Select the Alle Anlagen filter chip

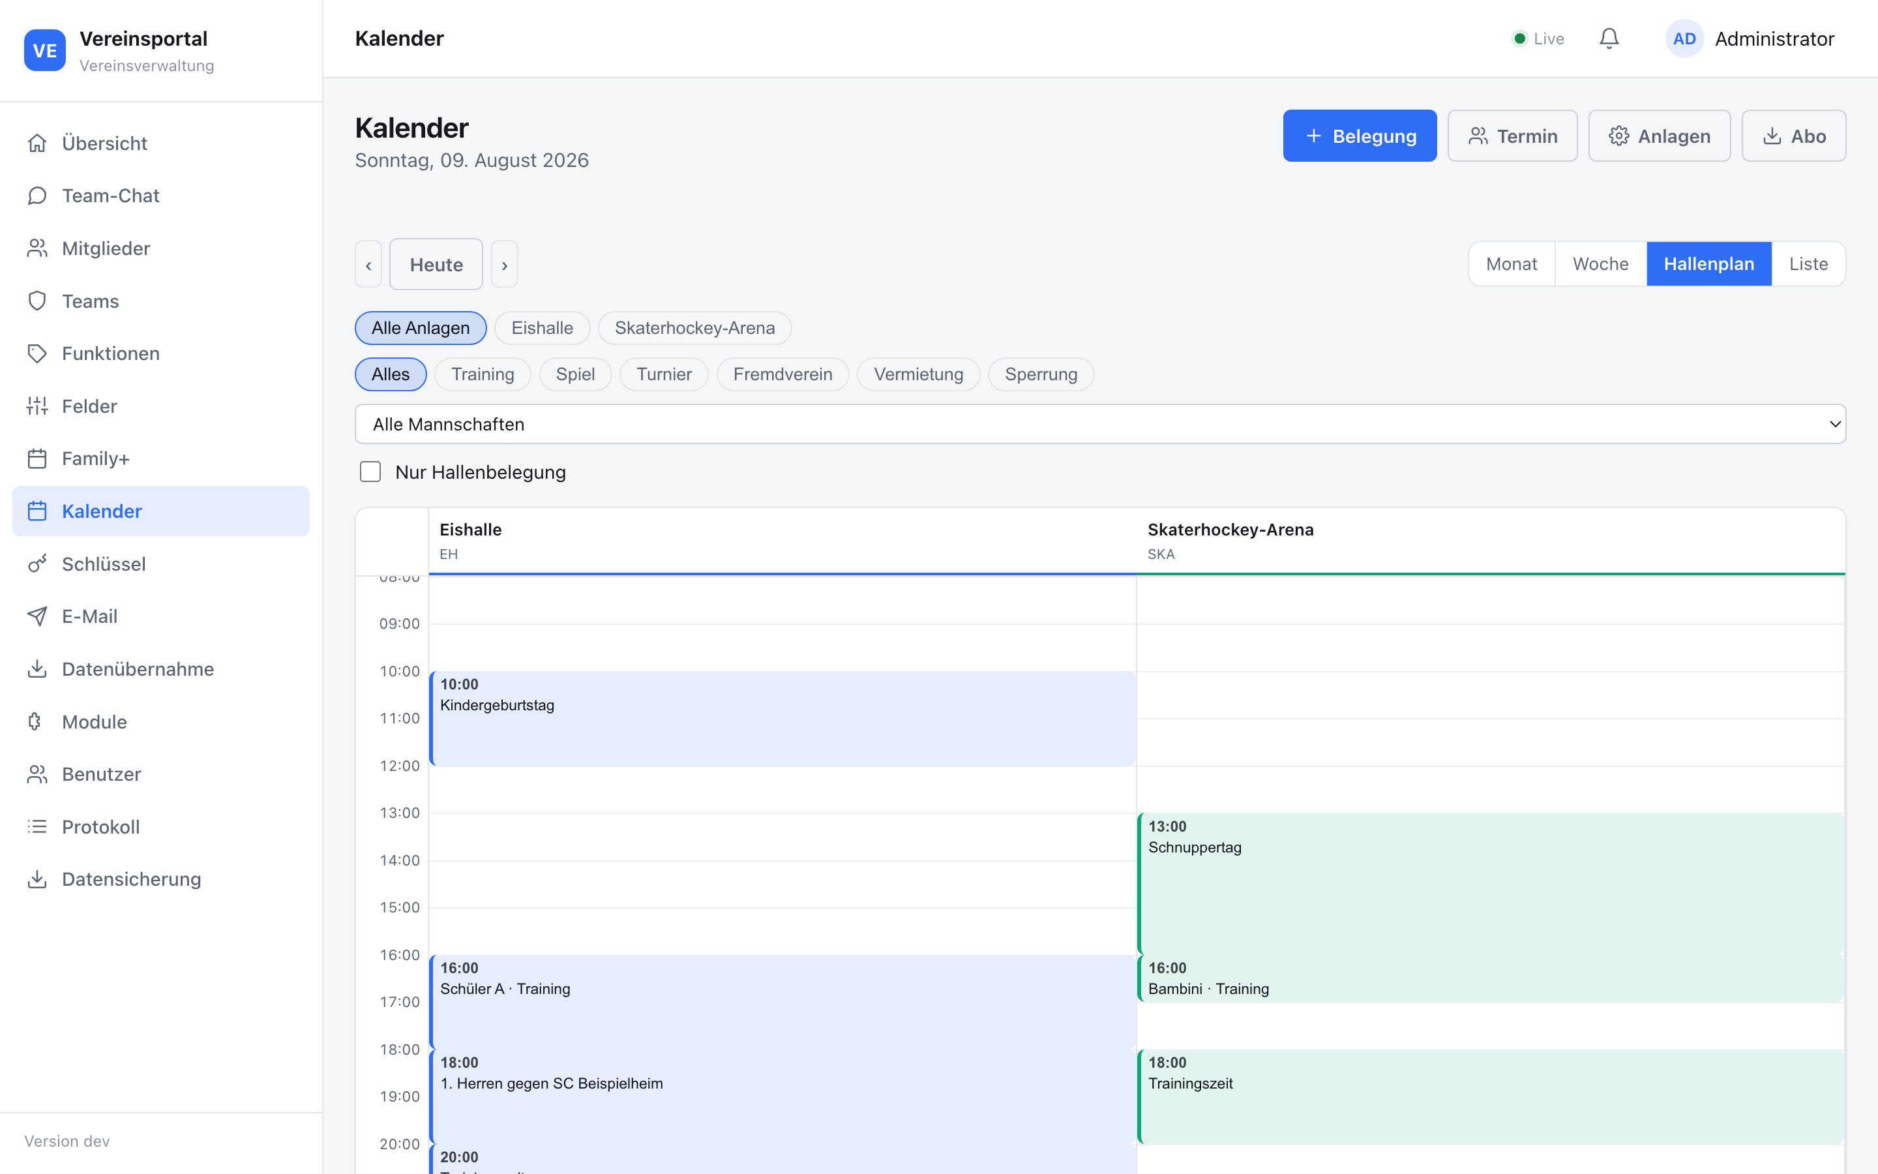(421, 327)
